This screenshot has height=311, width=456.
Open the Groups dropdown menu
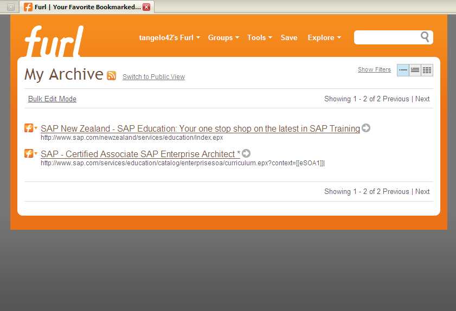[223, 37]
